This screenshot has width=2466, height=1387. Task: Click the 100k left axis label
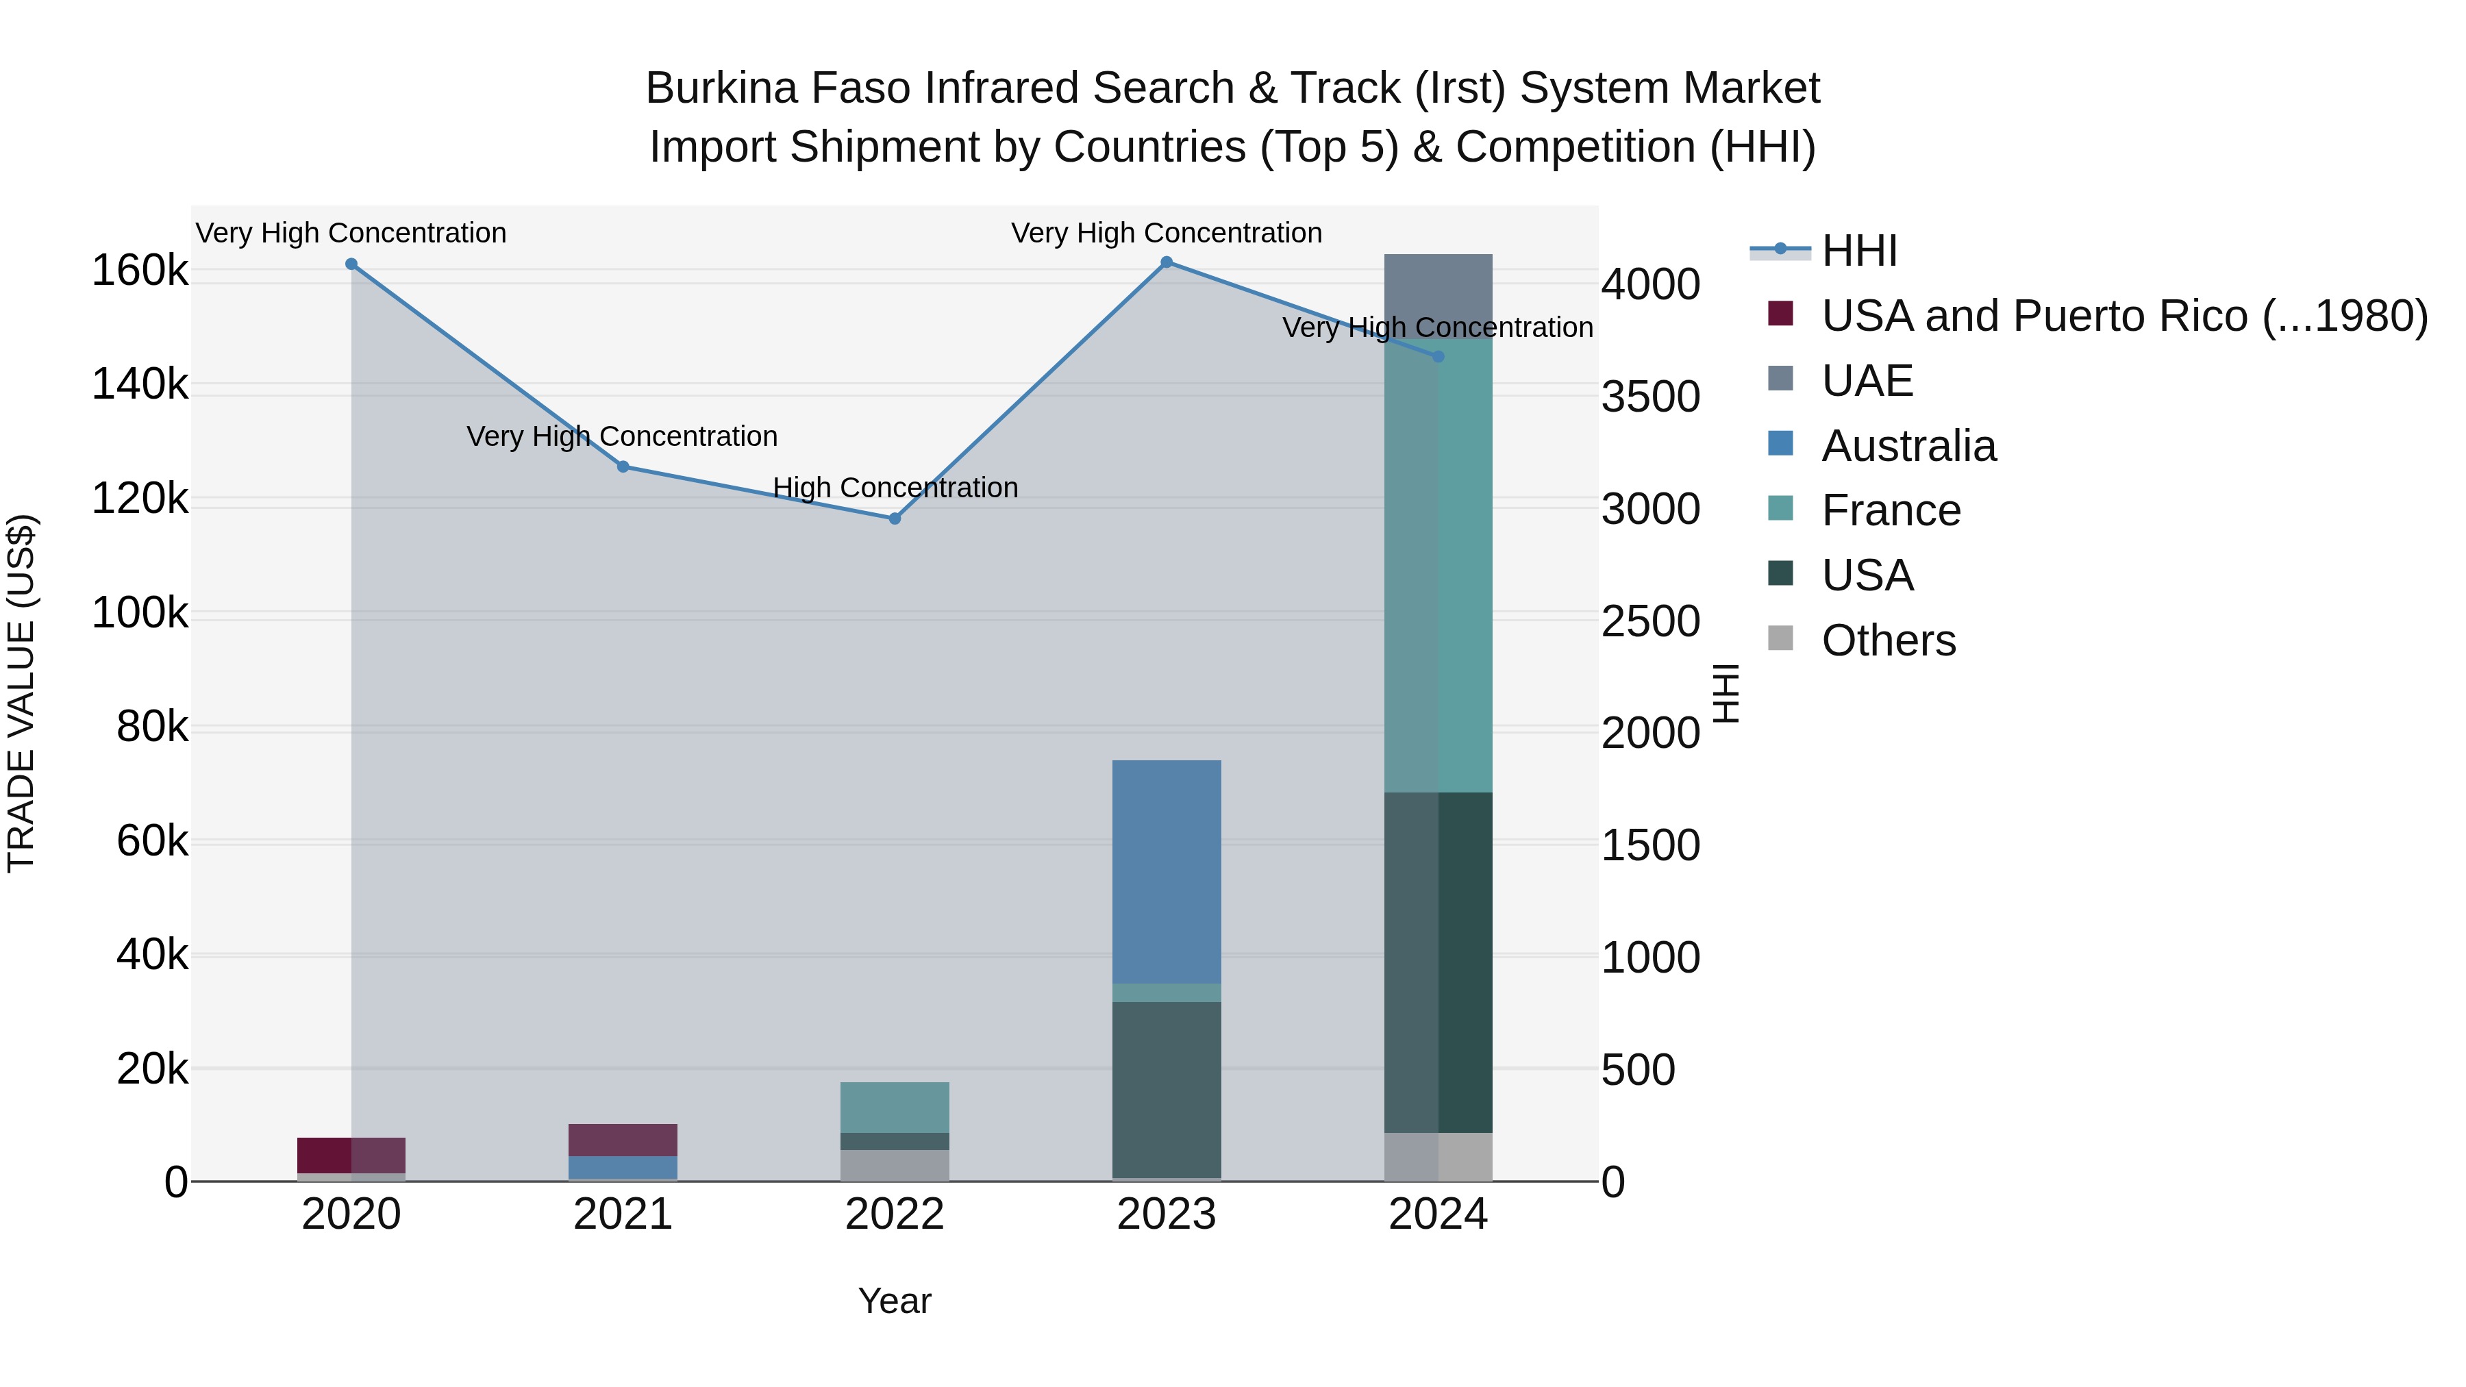click(140, 612)
